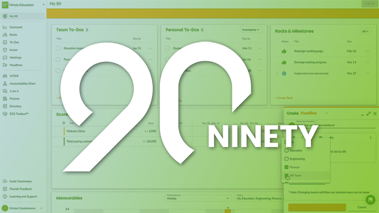The image size is (379, 213).
Task: Click the Teams filter field under Measurables
Action: (x=257, y=198)
